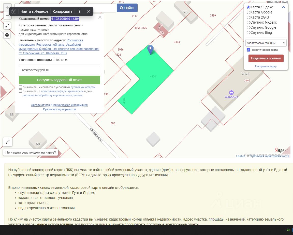The image size is (293, 235).
Task: Click the blue map location pin marker
Action: pyautogui.click(x=150, y=49)
